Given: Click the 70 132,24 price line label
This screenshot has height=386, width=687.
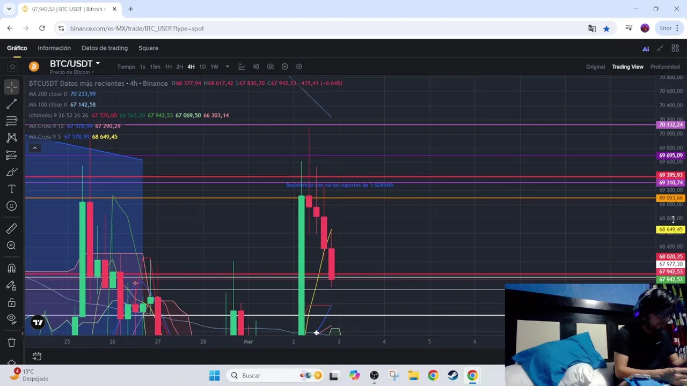Looking at the screenshot, I should tap(670, 125).
